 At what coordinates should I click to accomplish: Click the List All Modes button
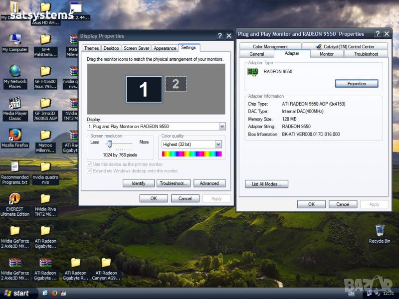(266, 184)
